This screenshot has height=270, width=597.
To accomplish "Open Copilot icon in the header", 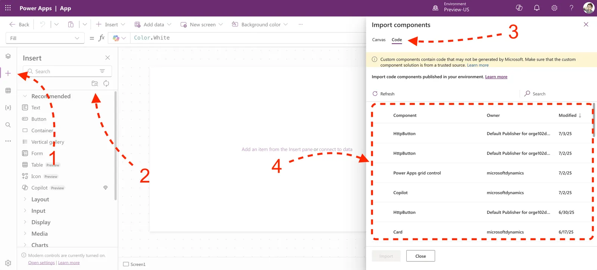I will (x=519, y=8).
